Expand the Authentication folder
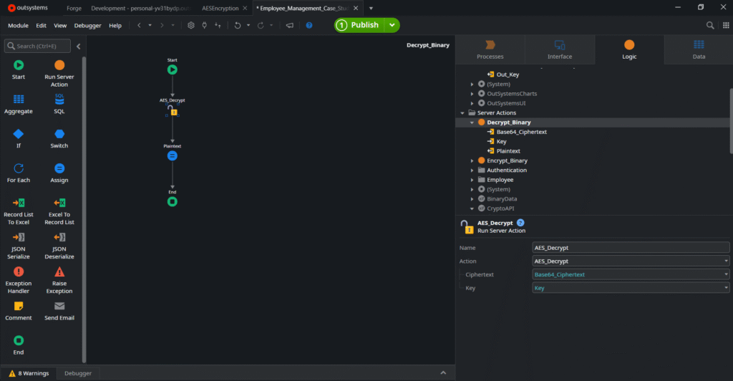 click(x=472, y=170)
